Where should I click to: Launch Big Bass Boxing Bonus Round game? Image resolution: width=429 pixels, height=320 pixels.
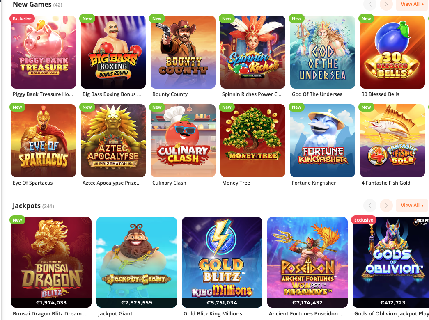113,52
